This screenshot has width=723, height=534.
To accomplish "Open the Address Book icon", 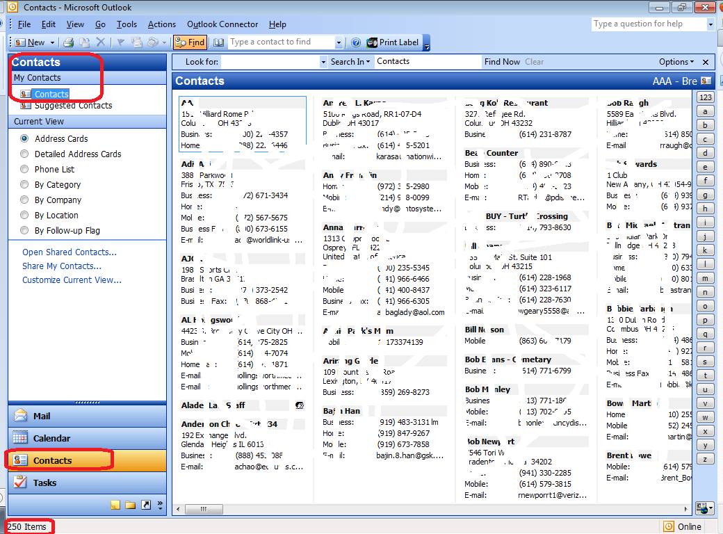I will click(x=218, y=42).
